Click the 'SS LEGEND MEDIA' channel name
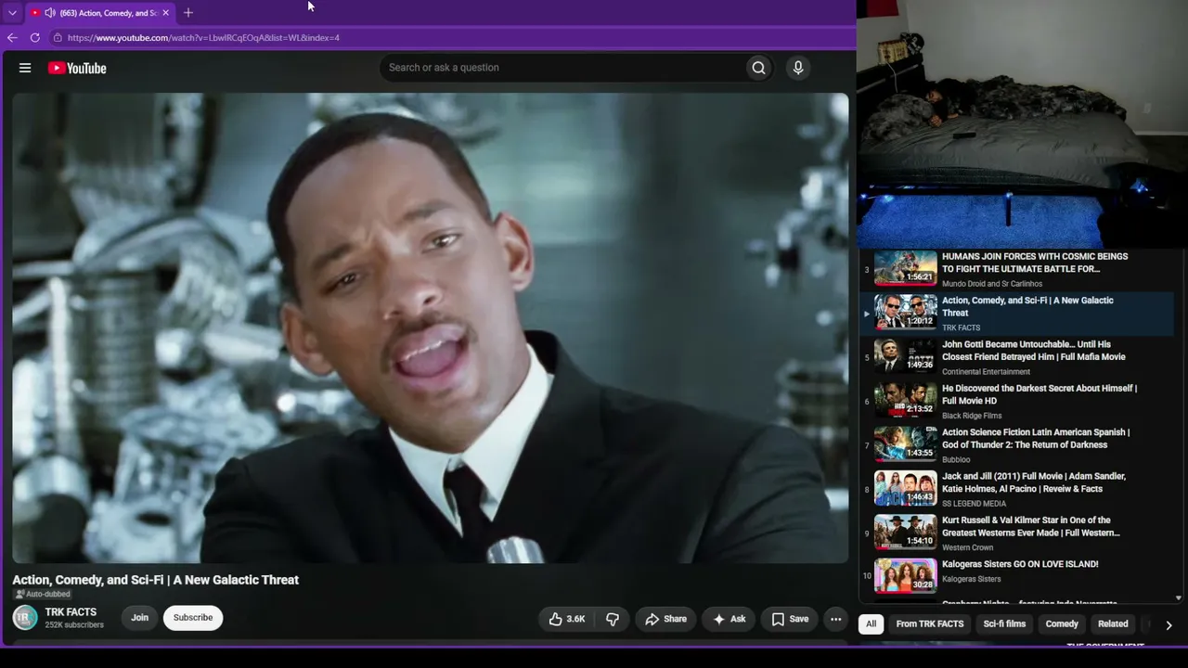Screen dimensions: 1188x668 point(974,504)
